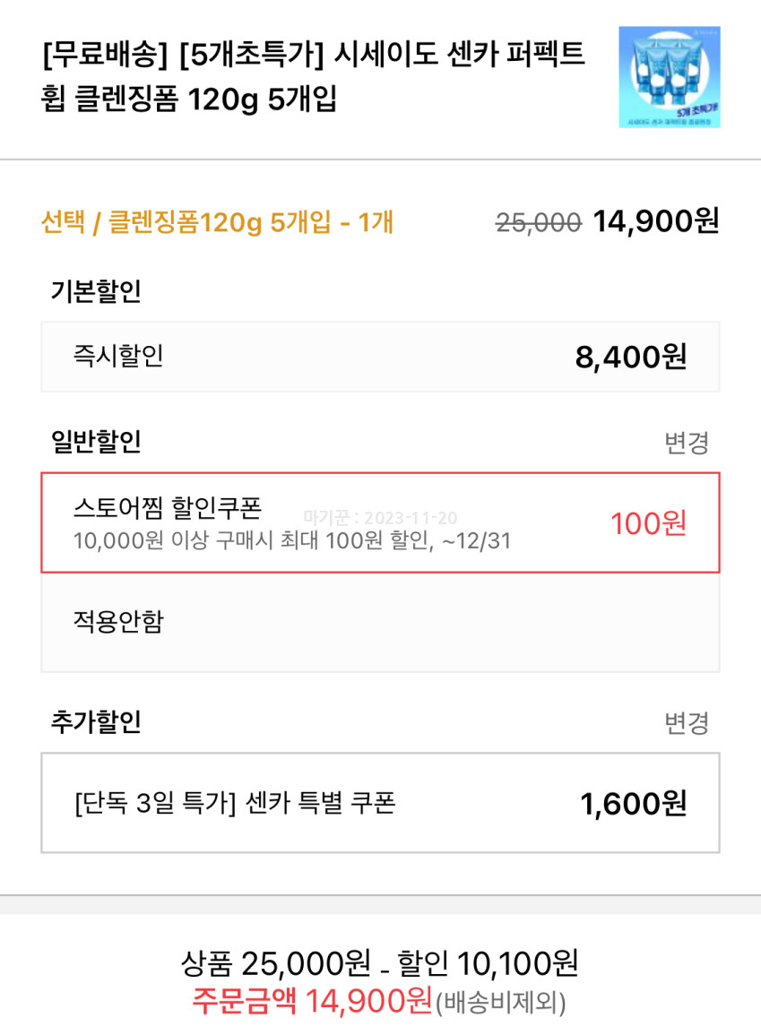Click the red 100원 coupon amount
The width and height of the screenshot is (761, 1035).
[x=648, y=522]
